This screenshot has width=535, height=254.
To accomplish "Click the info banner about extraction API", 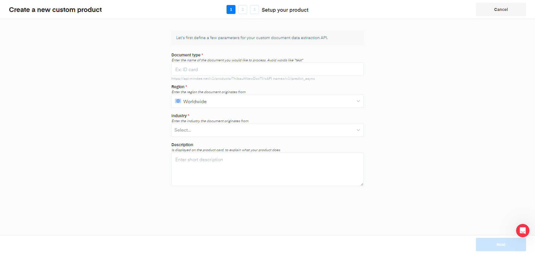I will (267, 38).
